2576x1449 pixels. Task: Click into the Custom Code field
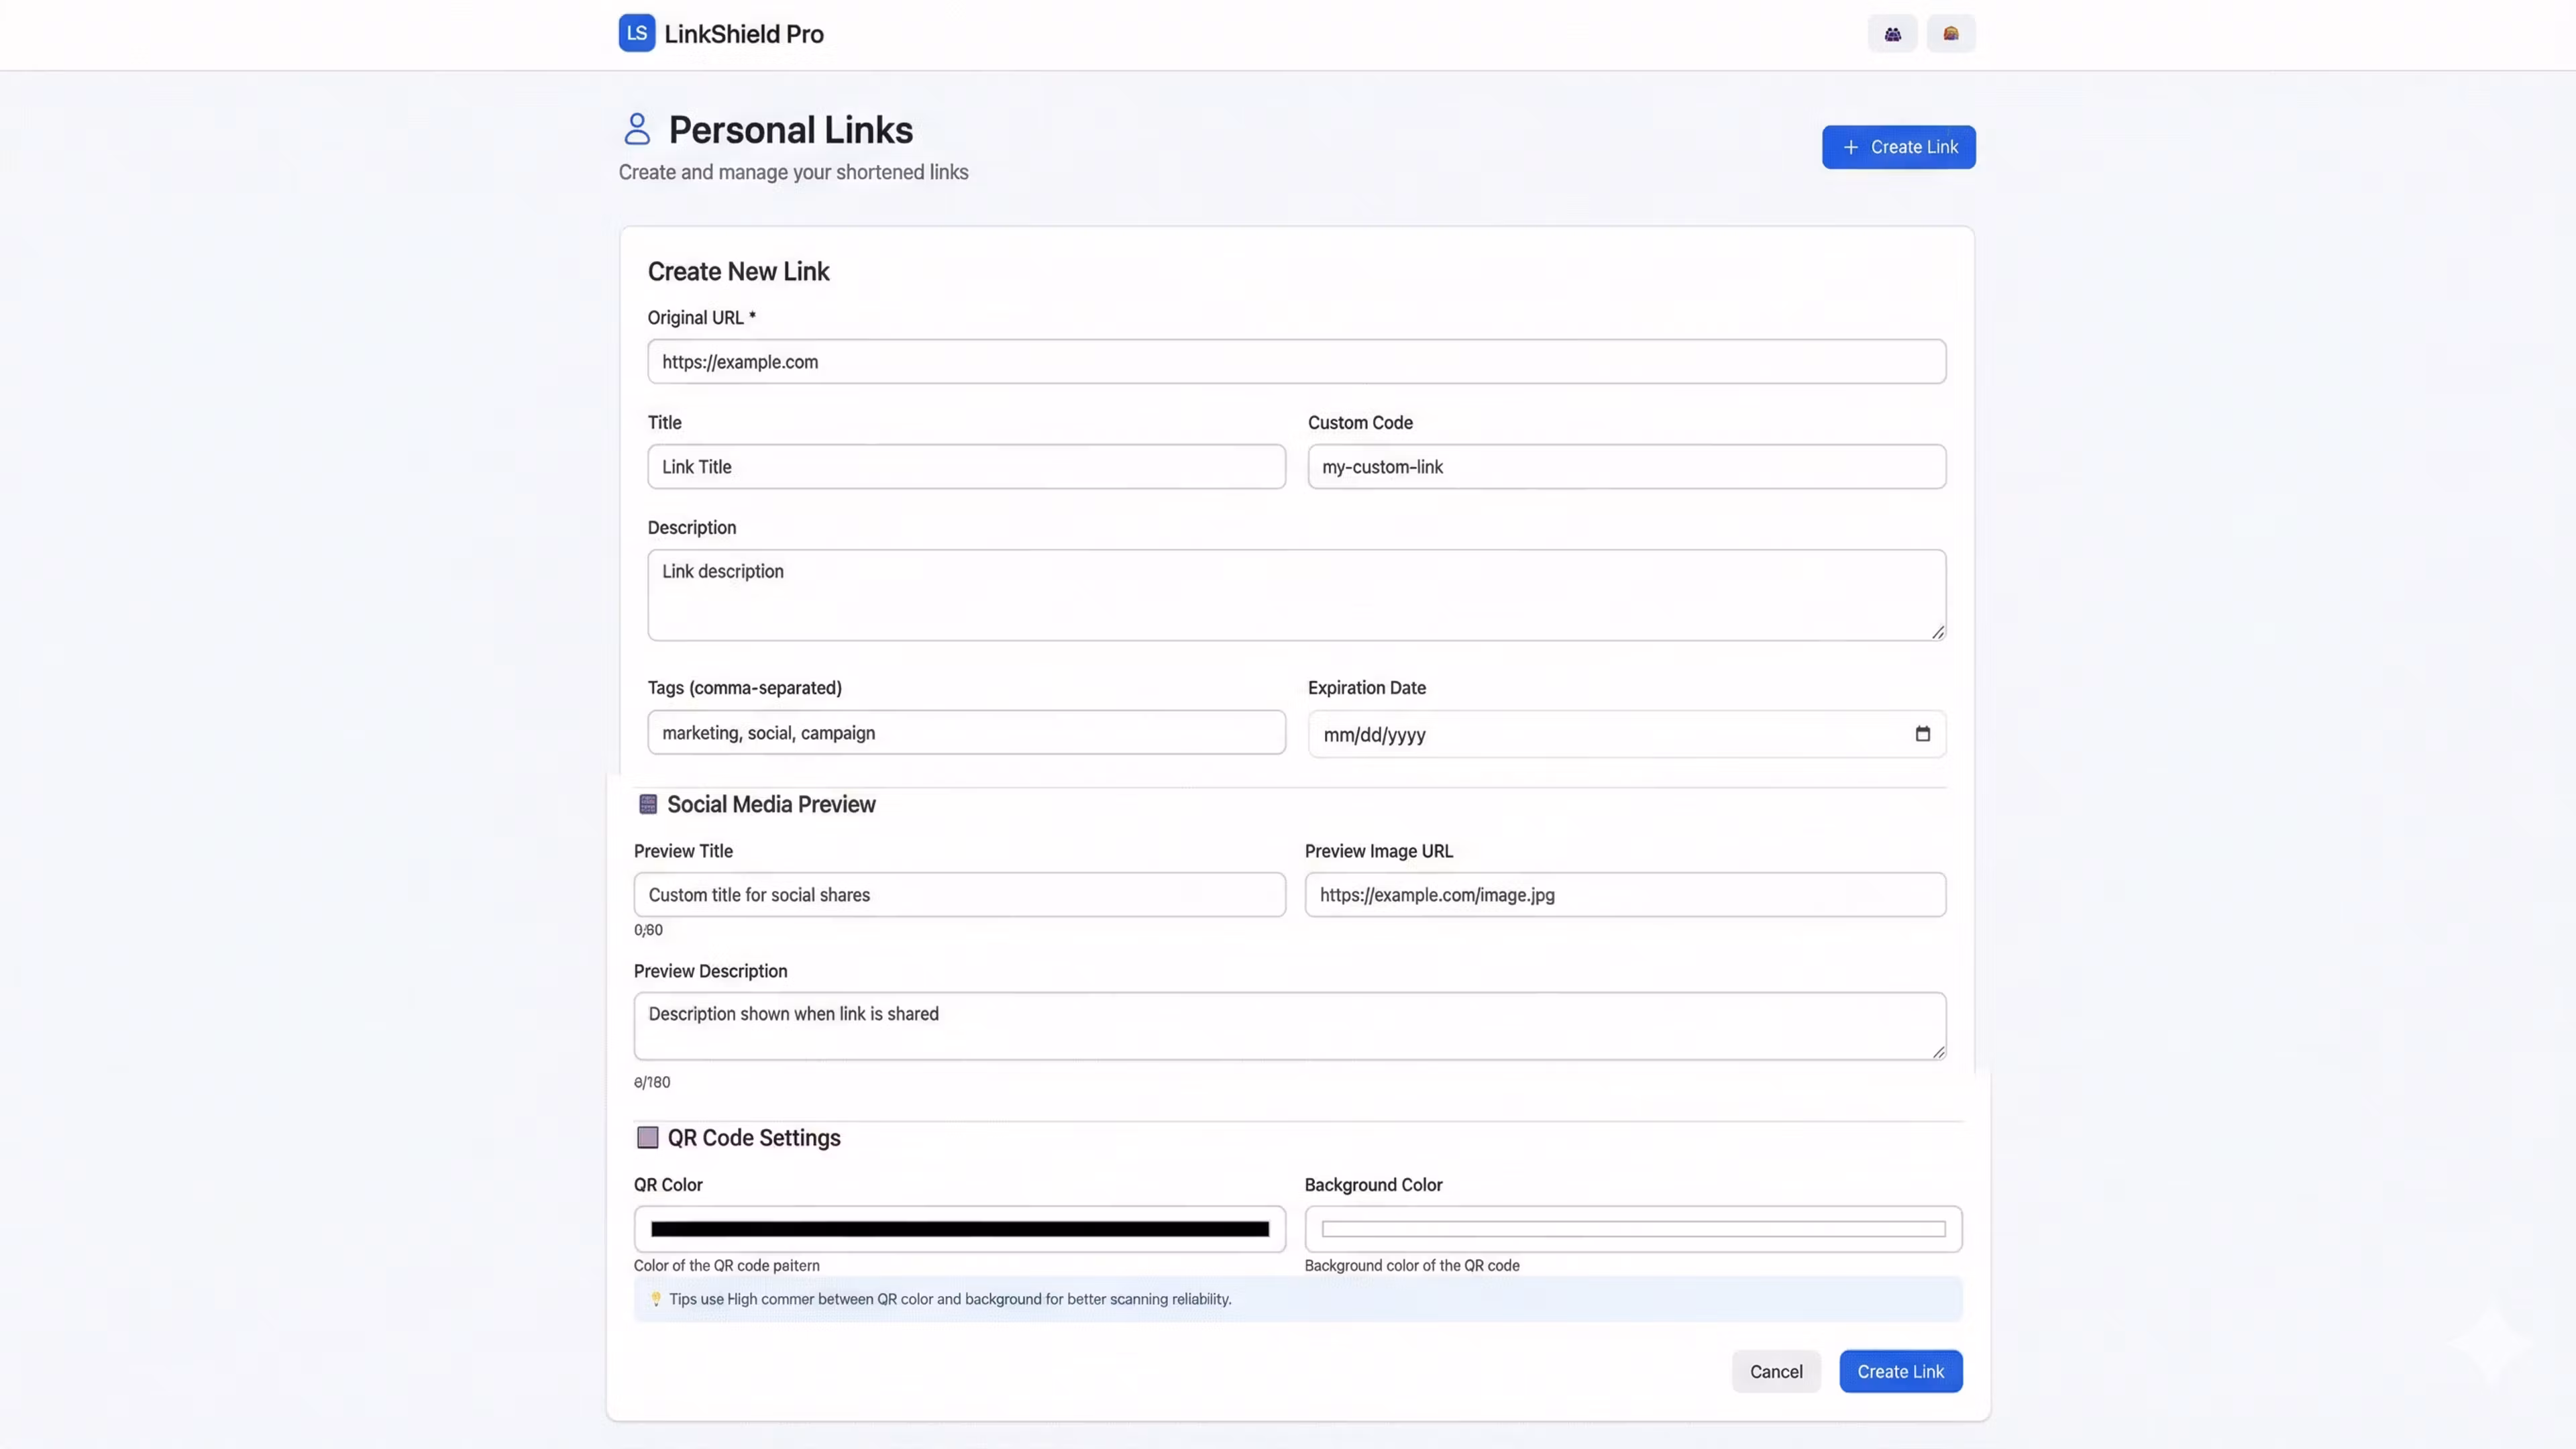pyautogui.click(x=1626, y=467)
